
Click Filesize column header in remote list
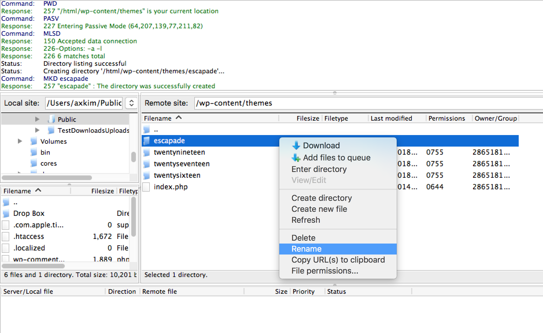[x=300, y=118]
